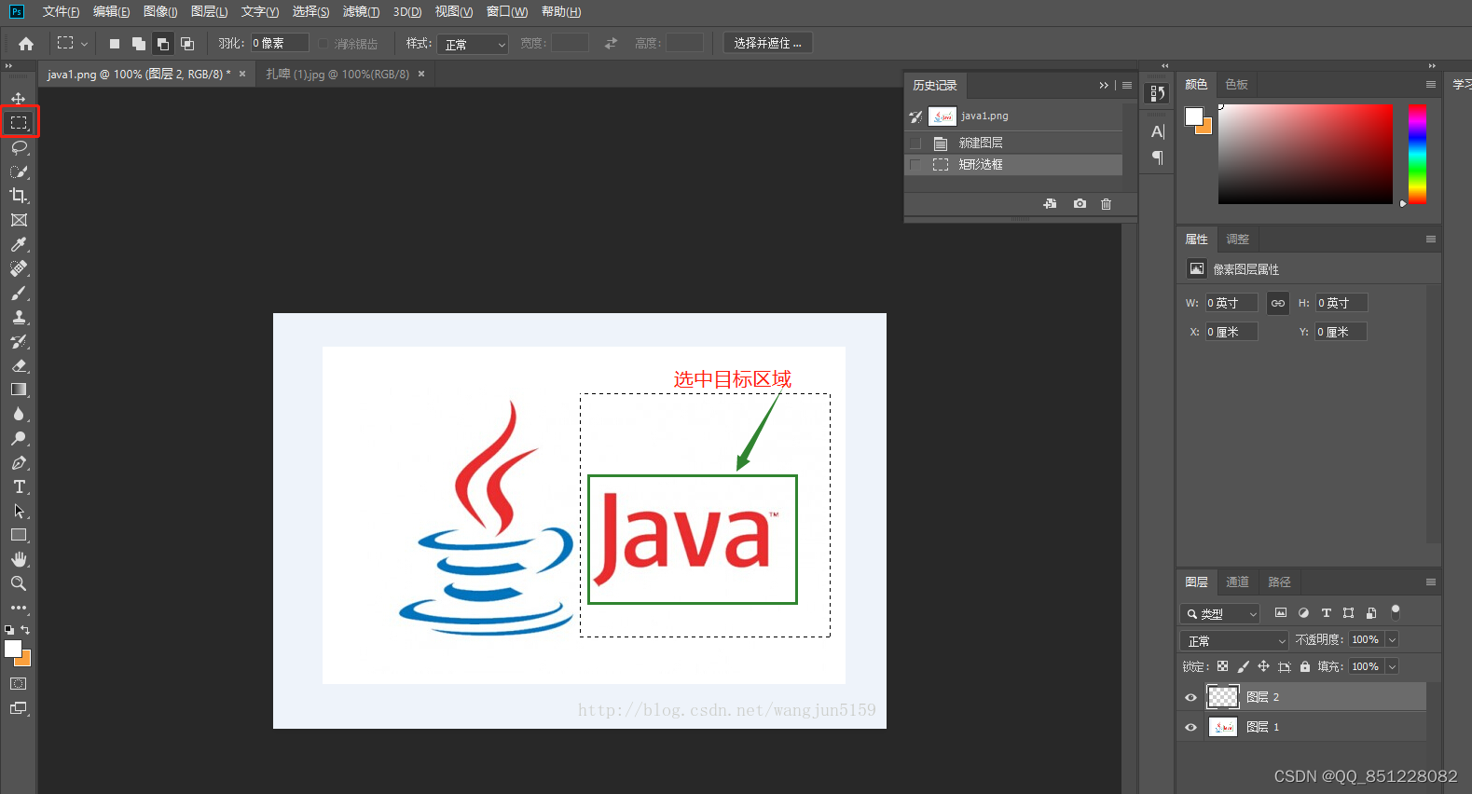Select the Eraser tool

[19, 365]
